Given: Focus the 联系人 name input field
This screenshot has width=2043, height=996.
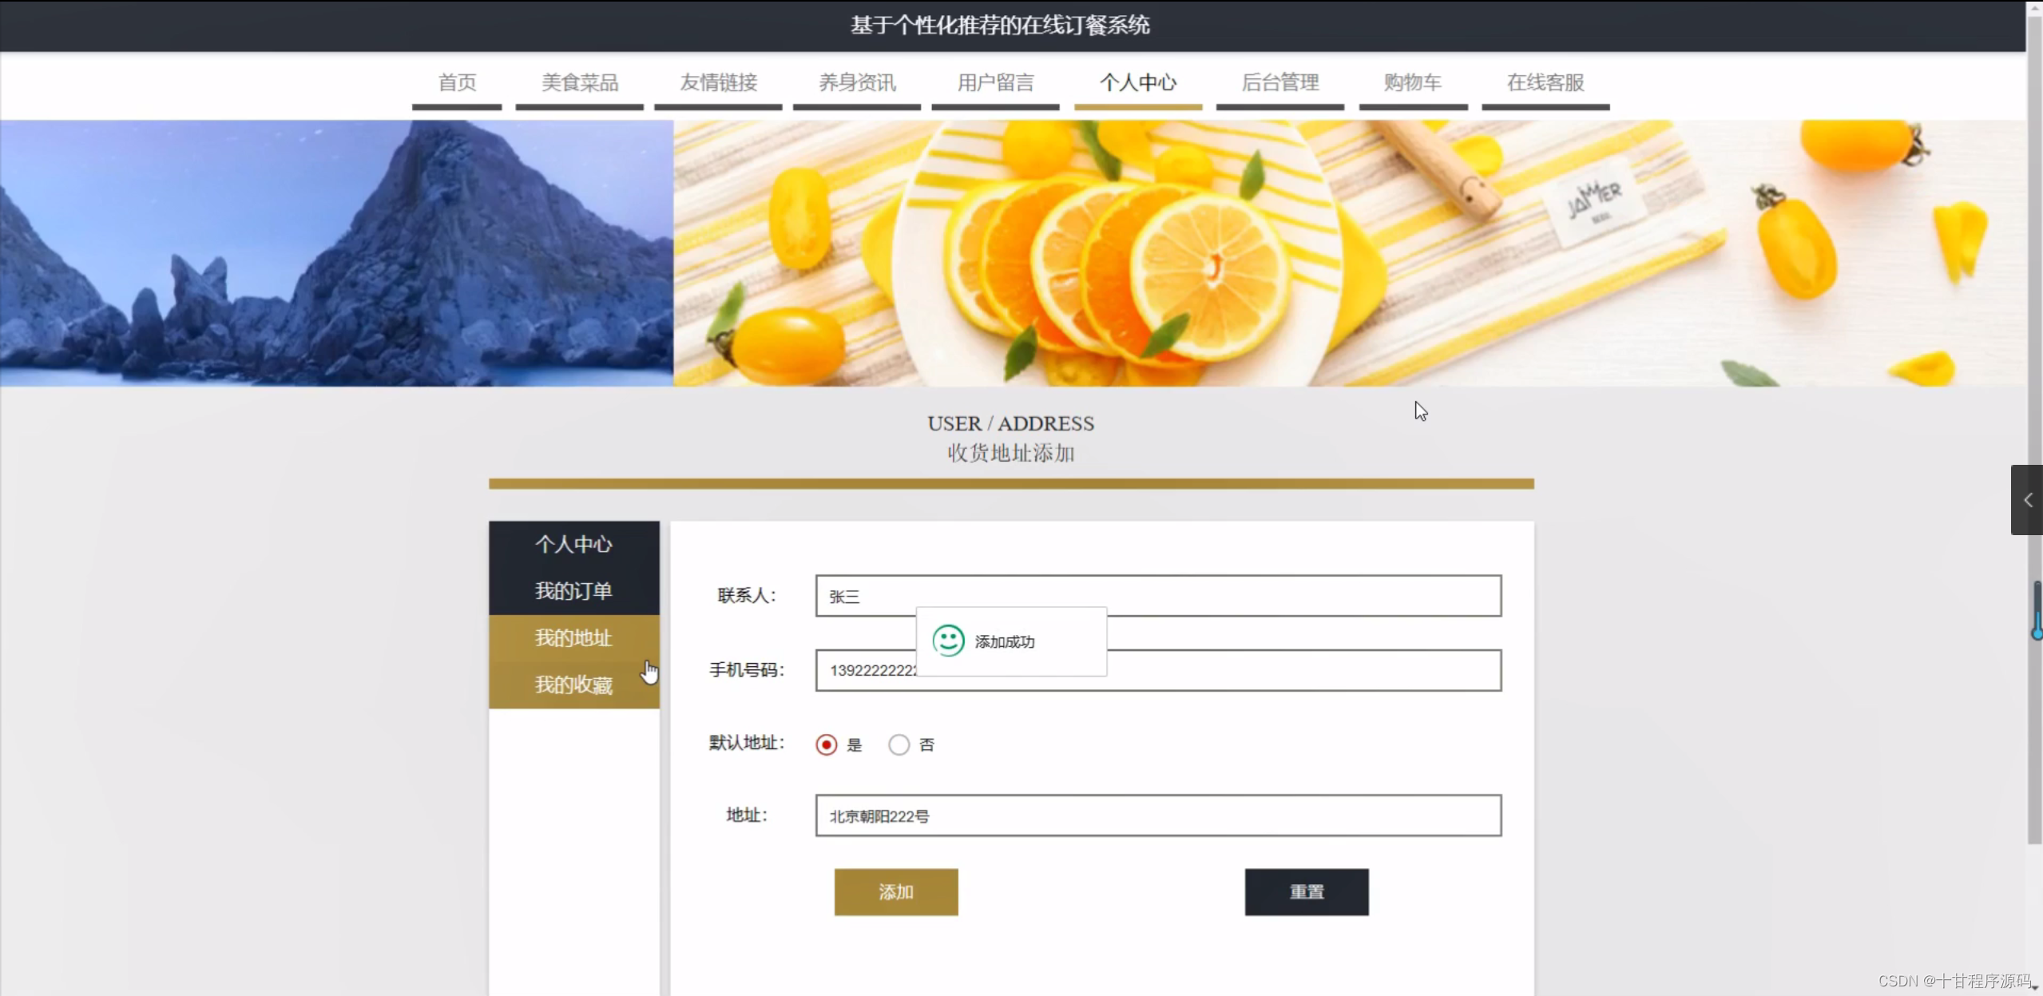Looking at the screenshot, I should pos(1158,596).
